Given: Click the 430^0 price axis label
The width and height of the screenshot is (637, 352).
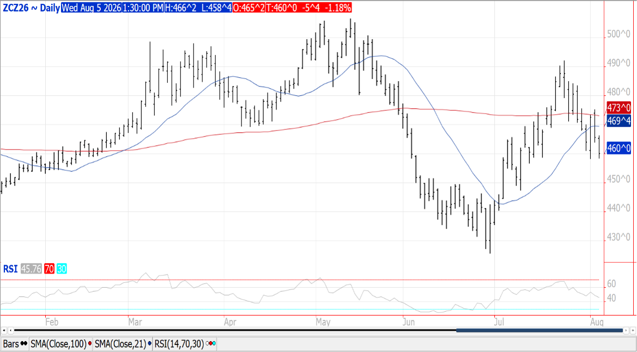Looking at the screenshot, I should [618, 237].
